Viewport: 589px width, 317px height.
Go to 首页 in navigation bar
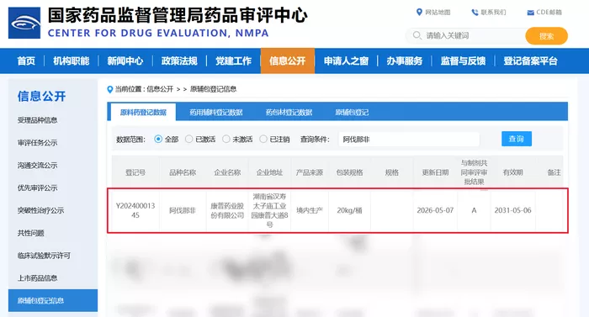[26, 61]
